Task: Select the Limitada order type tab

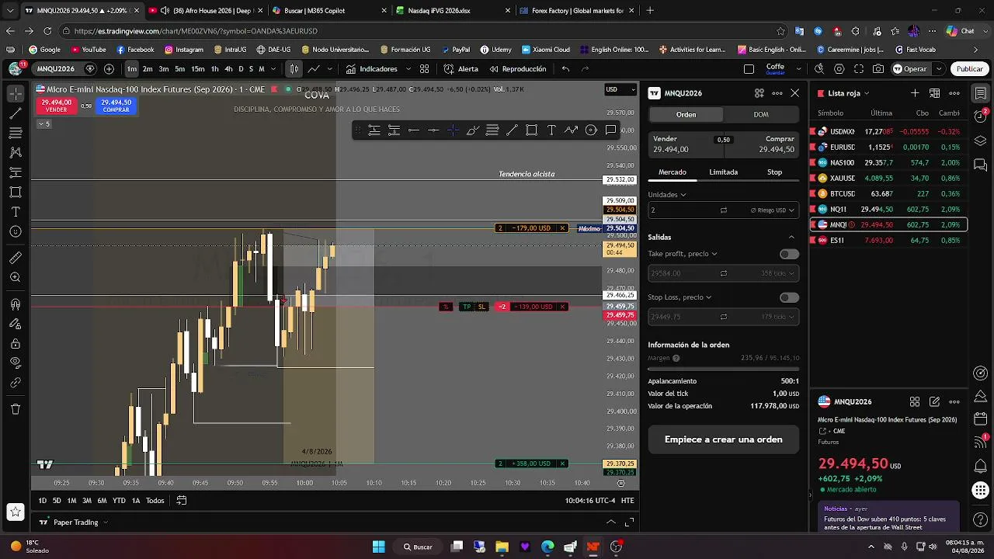Action: (723, 172)
